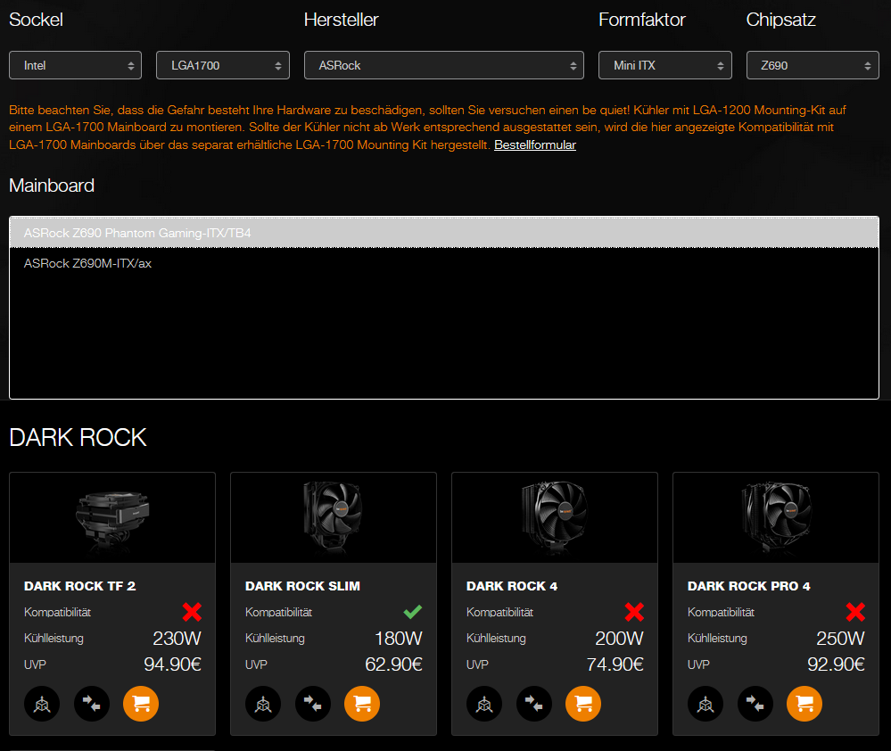Click green compatibility check on Dark Rock Slim
Viewport: 891px width, 751px height.
point(413,612)
